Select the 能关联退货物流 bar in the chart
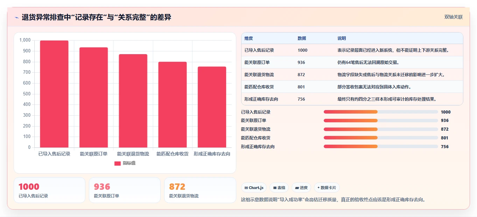The width and height of the screenshot is (477, 217). pos(133,101)
